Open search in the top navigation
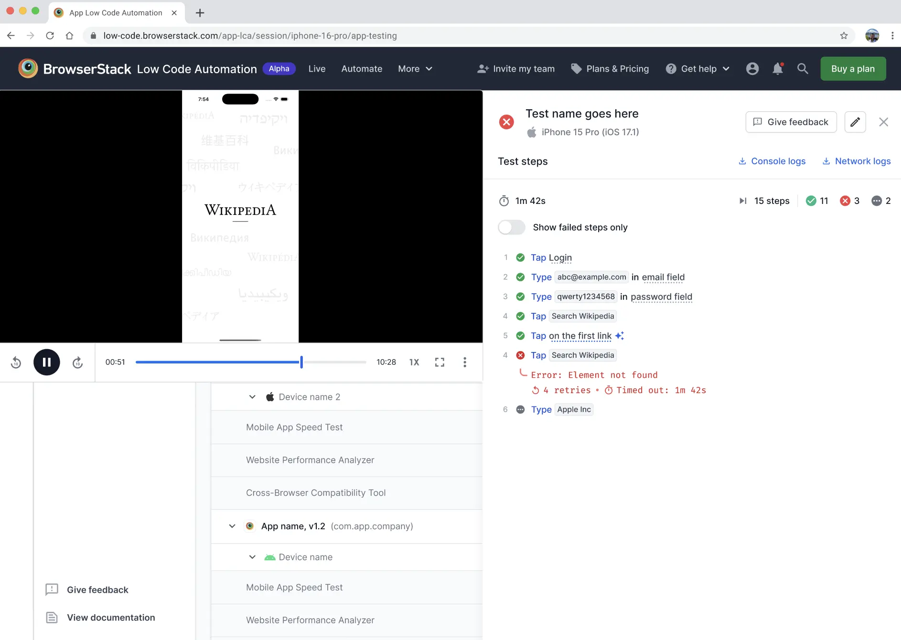 [x=802, y=68]
